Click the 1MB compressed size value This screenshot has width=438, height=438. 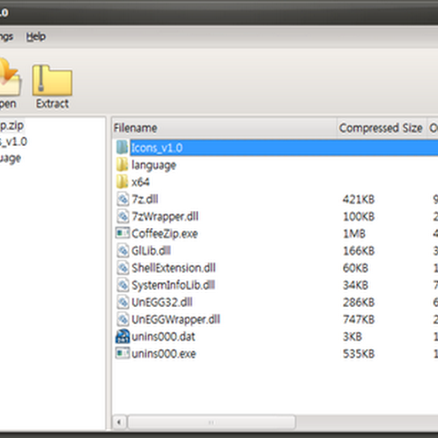click(x=354, y=234)
